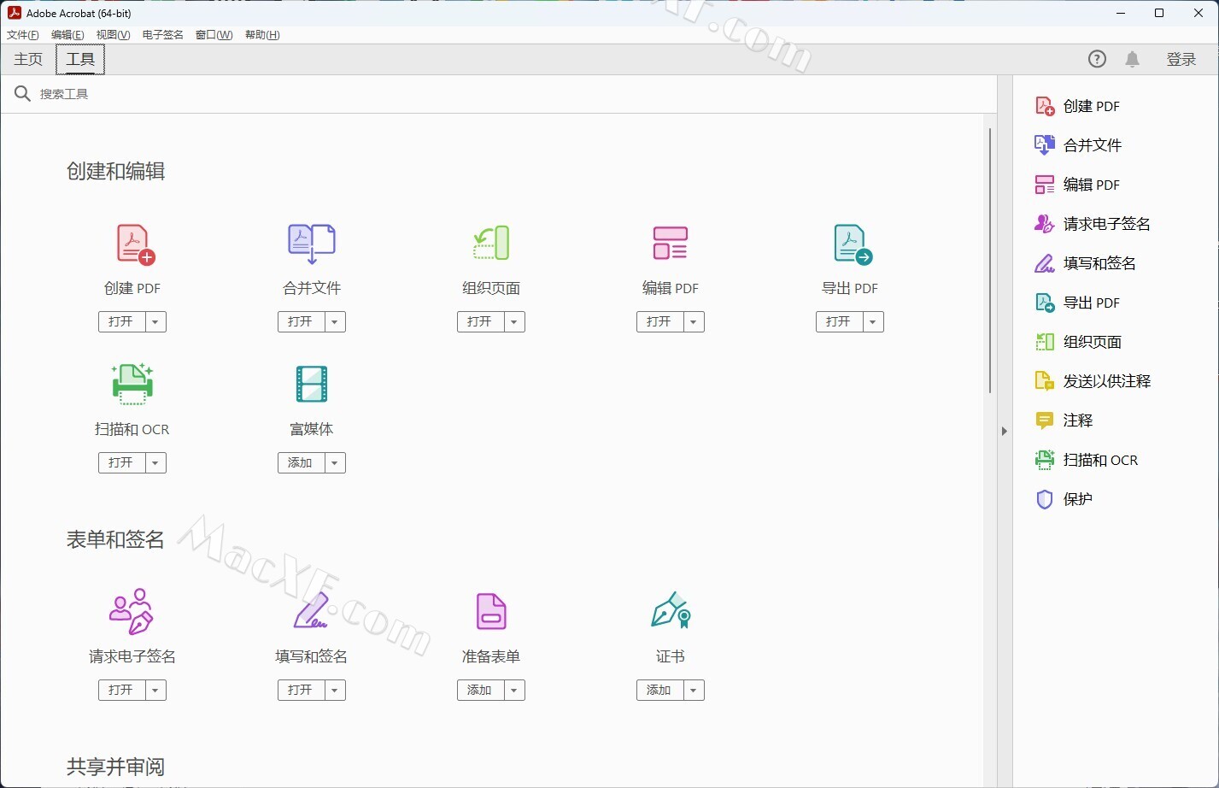
Task: Click the tools list vertical scrollbar
Action: pyautogui.click(x=990, y=261)
